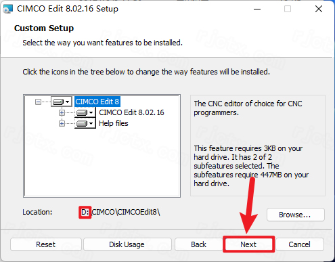Viewport: 335px width, 262px height.
Task: Select the CIMCO Edit 8.02.16 tree item
Action: click(131, 112)
